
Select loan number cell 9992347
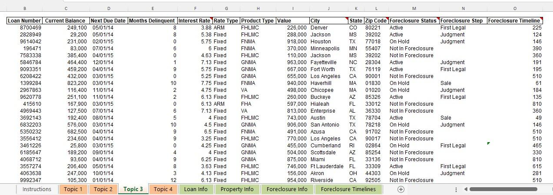pyautogui.click(x=24, y=180)
